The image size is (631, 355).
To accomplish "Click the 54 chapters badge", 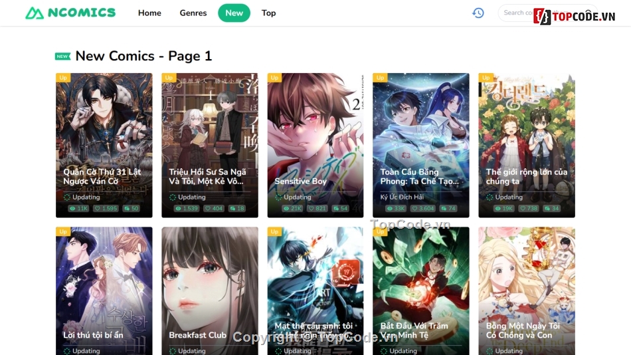I will tap(341, 208).
